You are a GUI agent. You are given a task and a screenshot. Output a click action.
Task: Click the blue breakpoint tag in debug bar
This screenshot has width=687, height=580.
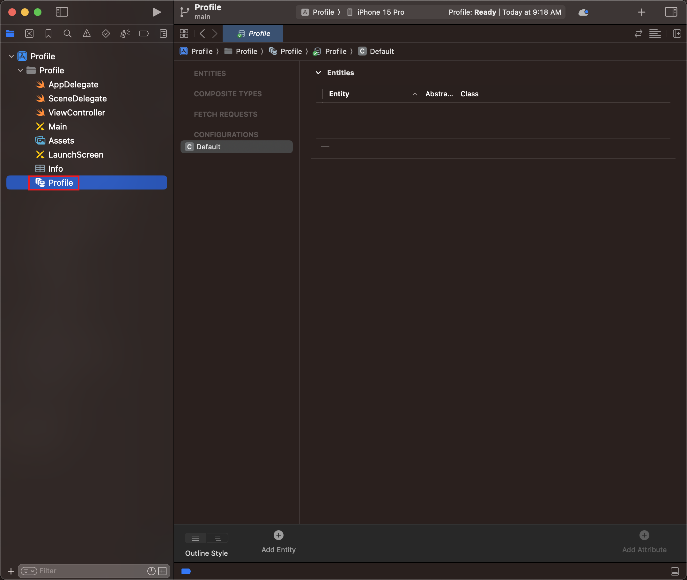click(186, 571)
